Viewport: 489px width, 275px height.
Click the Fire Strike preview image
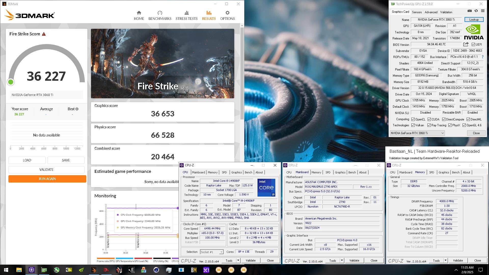162,63
